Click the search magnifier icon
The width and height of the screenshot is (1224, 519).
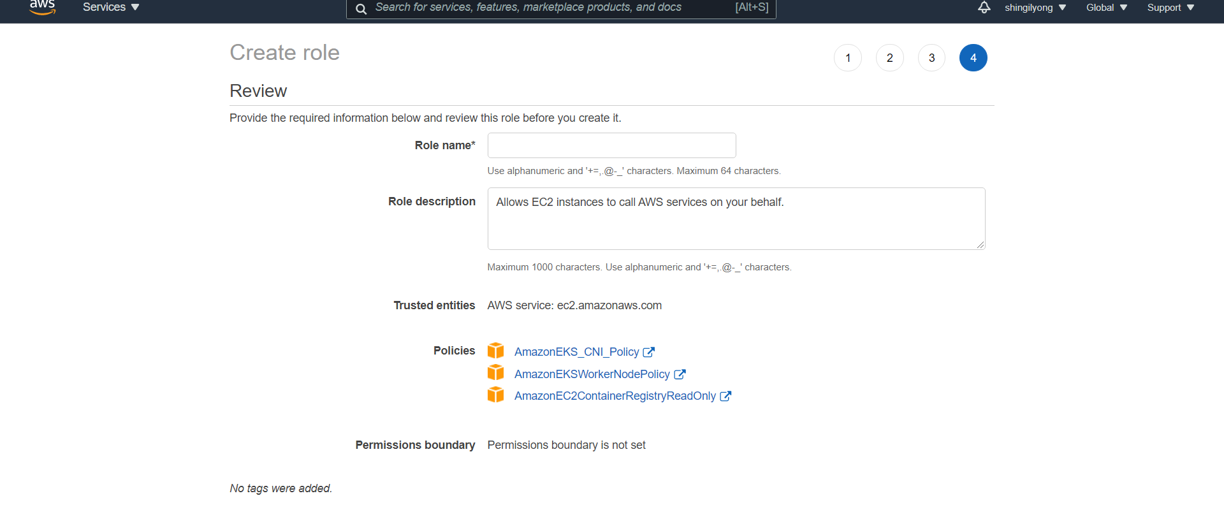[361, 8]
